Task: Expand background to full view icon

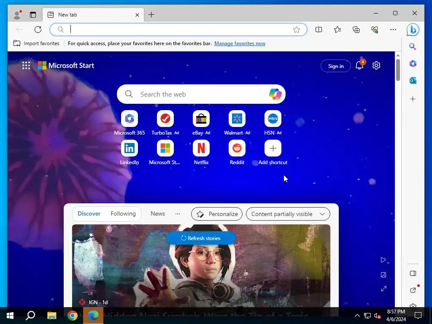Action: pos(383,289)
